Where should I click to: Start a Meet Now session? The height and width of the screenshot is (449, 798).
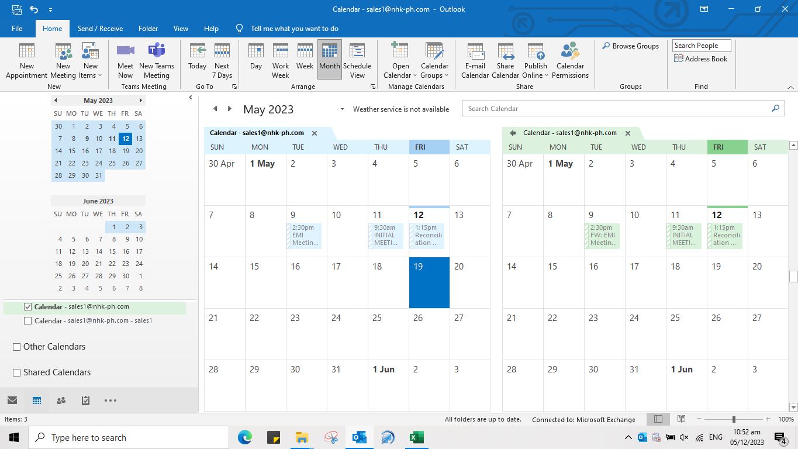(125, 60)
